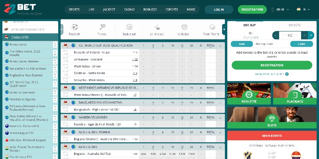Click the Load bet slip button
319x159 pixels.
coord(301,44)
